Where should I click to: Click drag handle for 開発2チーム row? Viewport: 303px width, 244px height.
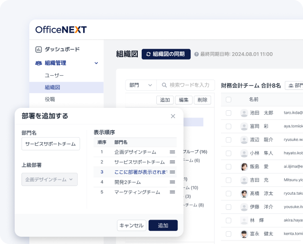[172, 182]
